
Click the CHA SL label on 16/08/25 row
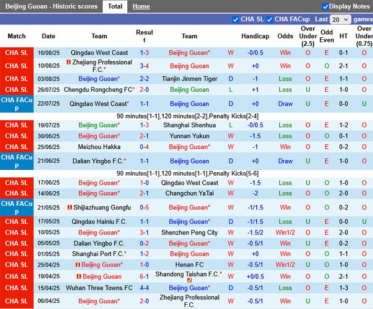17,53
